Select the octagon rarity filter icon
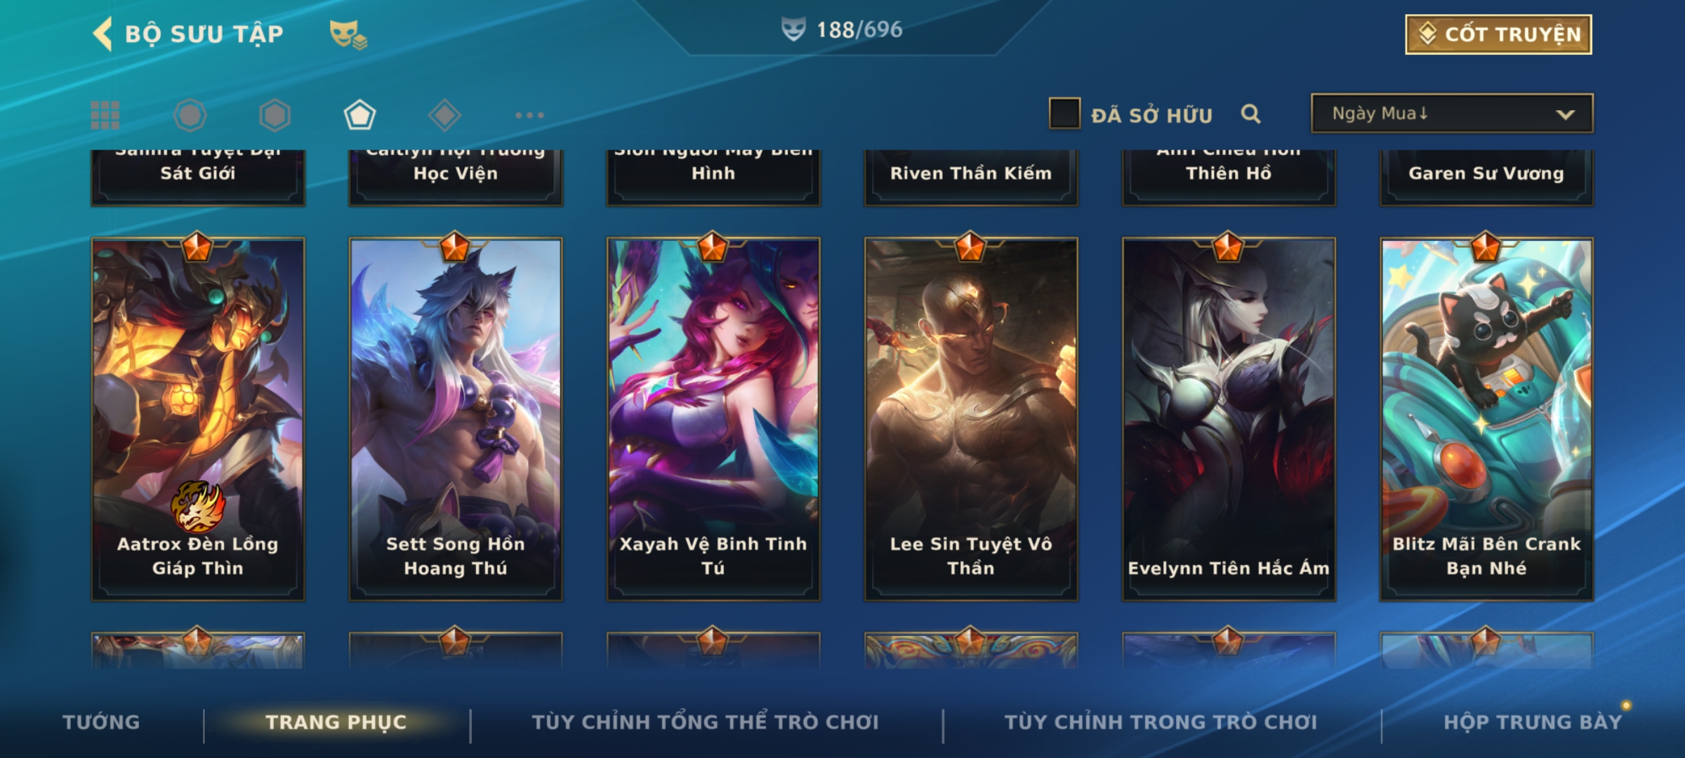This screenshot has height=758, width=1685. [x=190, y=115]
